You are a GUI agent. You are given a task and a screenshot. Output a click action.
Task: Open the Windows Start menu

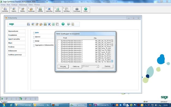coord(4,105)
